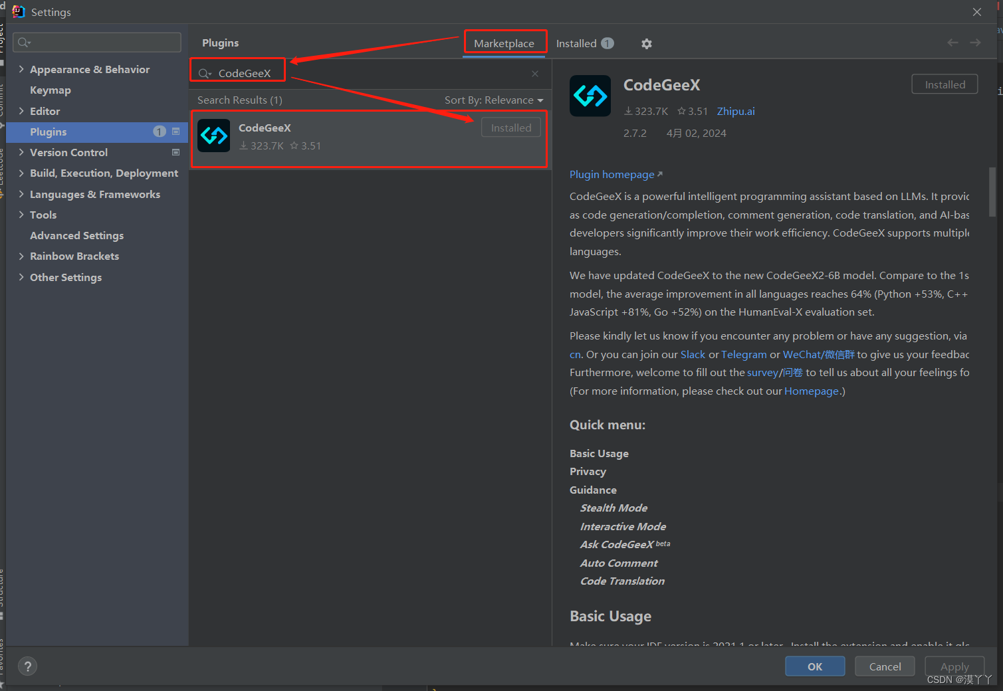Click the version 2.7.2 text

(635, 134)
